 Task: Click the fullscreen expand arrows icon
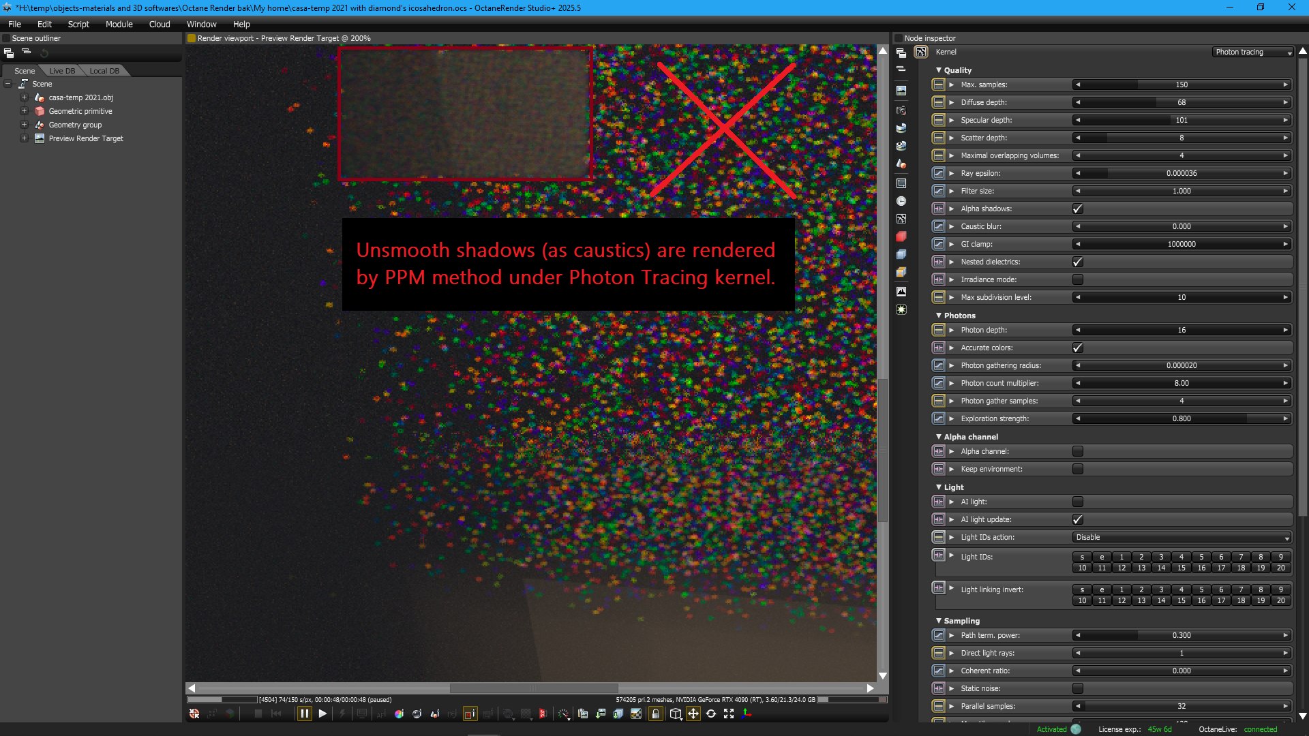(x=729, y=714)
